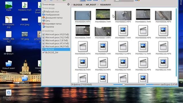This screenshot has width=183, height=103.
Task: Click status text 24 файла (719,8 МиБ)
Action: 81,84
